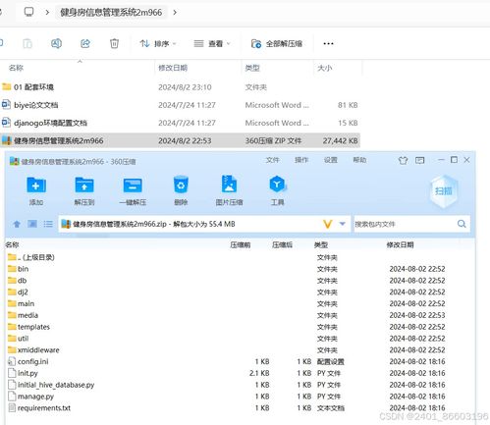The width and height of the screenshot is (490, 425).
Task: Click the Explorer paste icon
Action: click(27, 43)
